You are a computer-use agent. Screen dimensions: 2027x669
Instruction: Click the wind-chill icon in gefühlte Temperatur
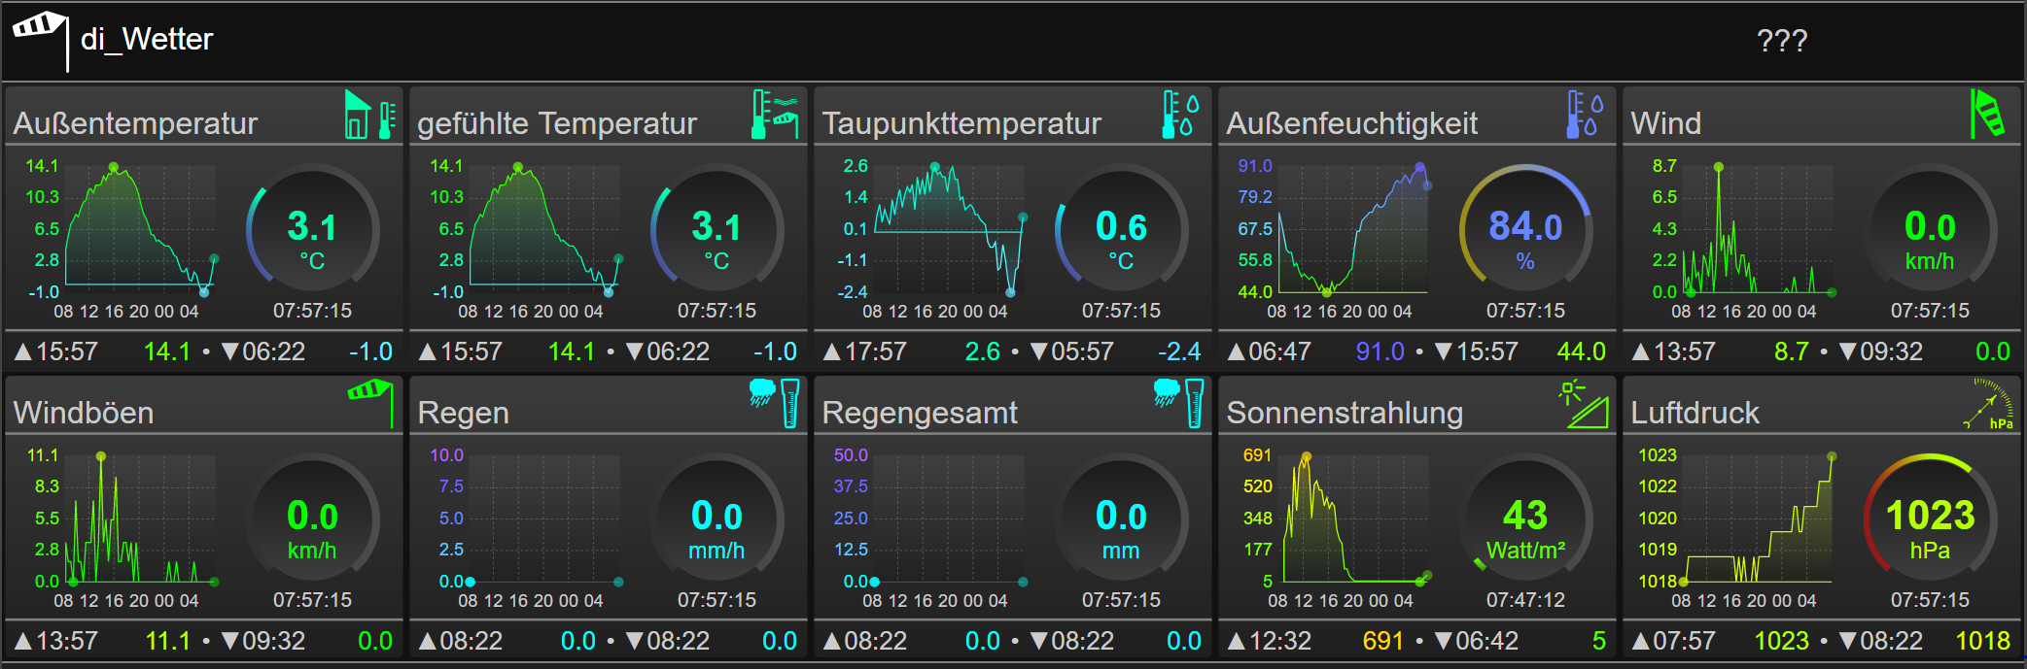click(776, 115)
